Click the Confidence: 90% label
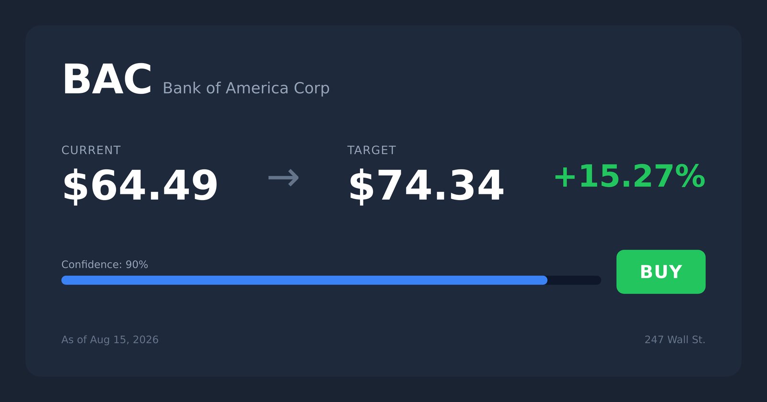 pyautogui.click(x=105, y=265)
